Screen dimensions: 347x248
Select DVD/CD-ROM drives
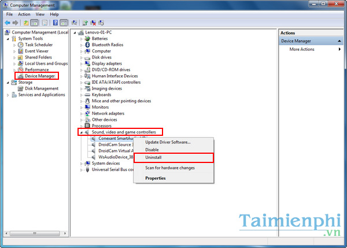111,70
